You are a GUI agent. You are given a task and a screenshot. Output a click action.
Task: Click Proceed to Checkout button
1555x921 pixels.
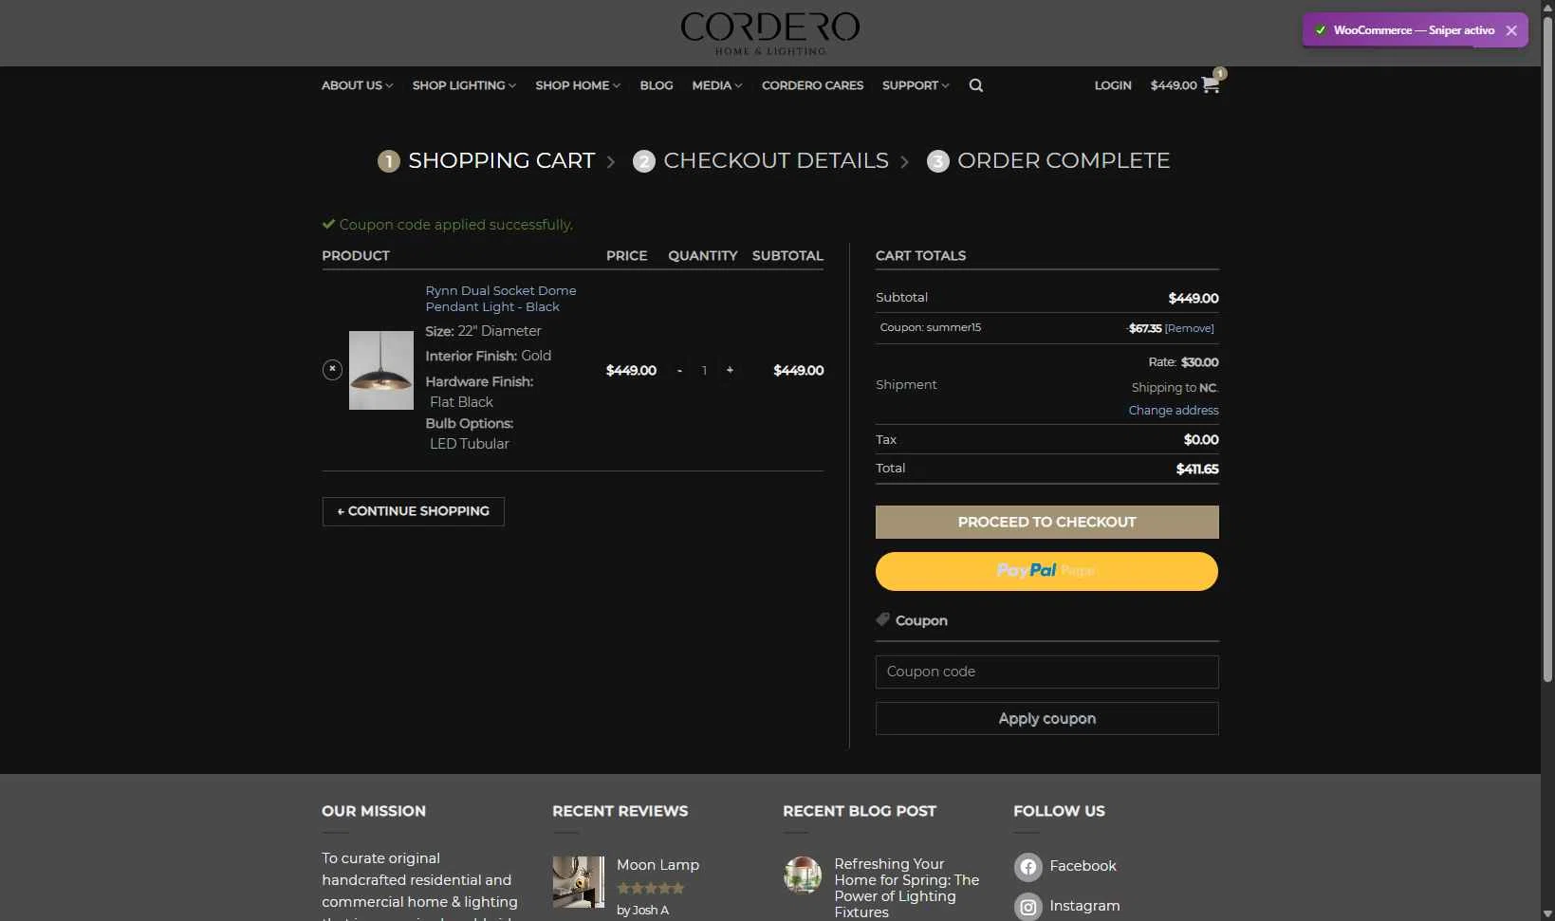coord(1046,523)
